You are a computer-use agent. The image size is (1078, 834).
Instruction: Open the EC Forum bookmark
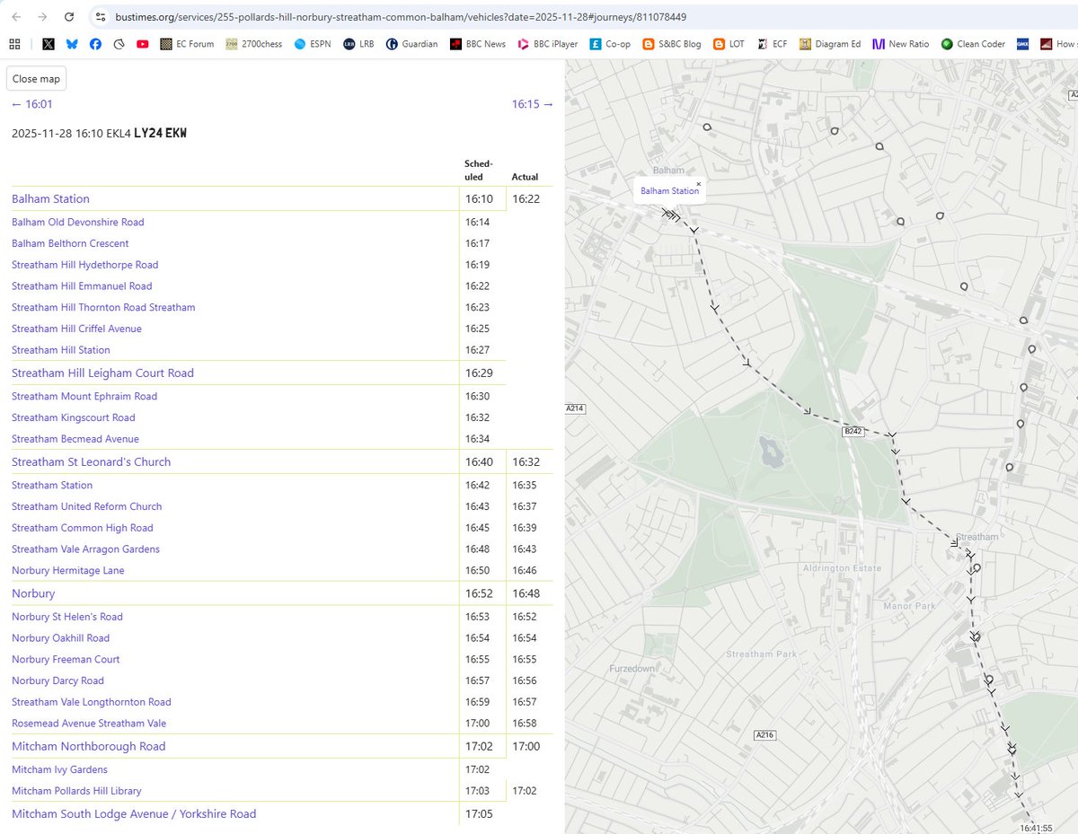(x=187, y=43)
